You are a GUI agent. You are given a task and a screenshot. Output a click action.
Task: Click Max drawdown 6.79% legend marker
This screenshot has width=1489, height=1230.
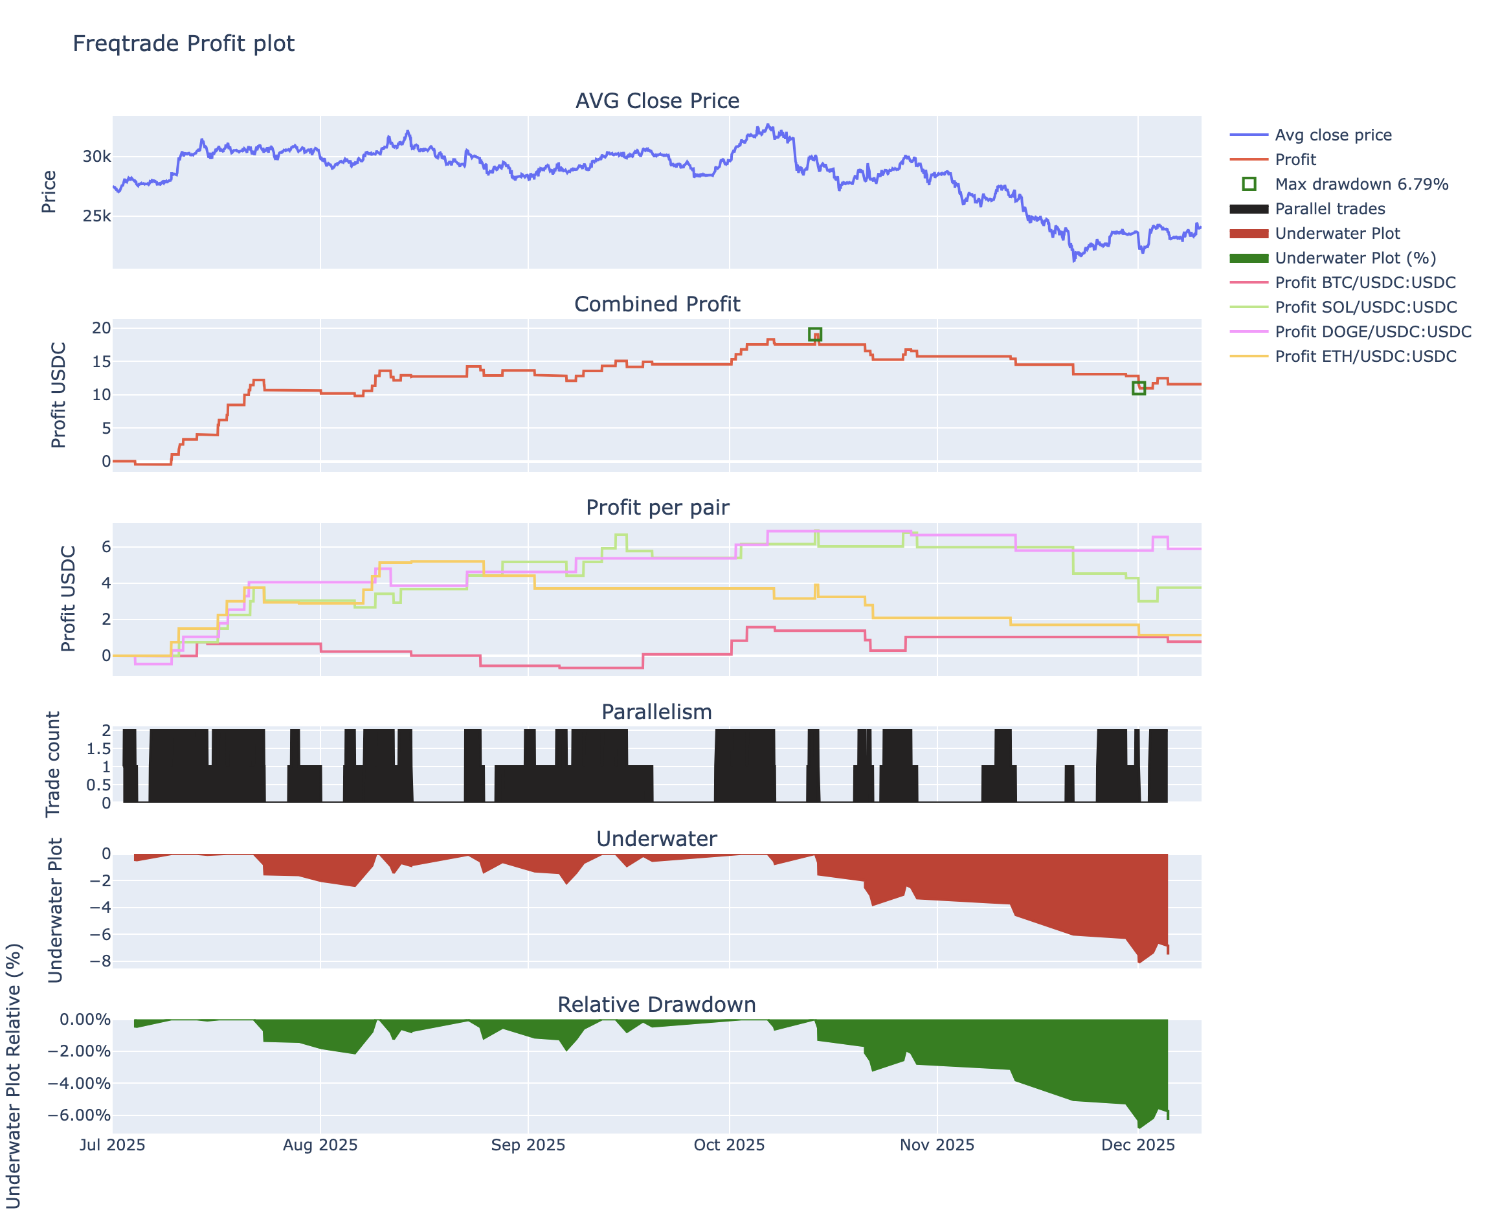click(1249, 184)
